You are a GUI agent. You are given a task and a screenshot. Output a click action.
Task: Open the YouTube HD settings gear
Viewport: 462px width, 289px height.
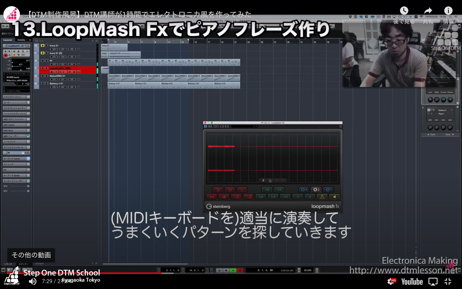[392, 281]
